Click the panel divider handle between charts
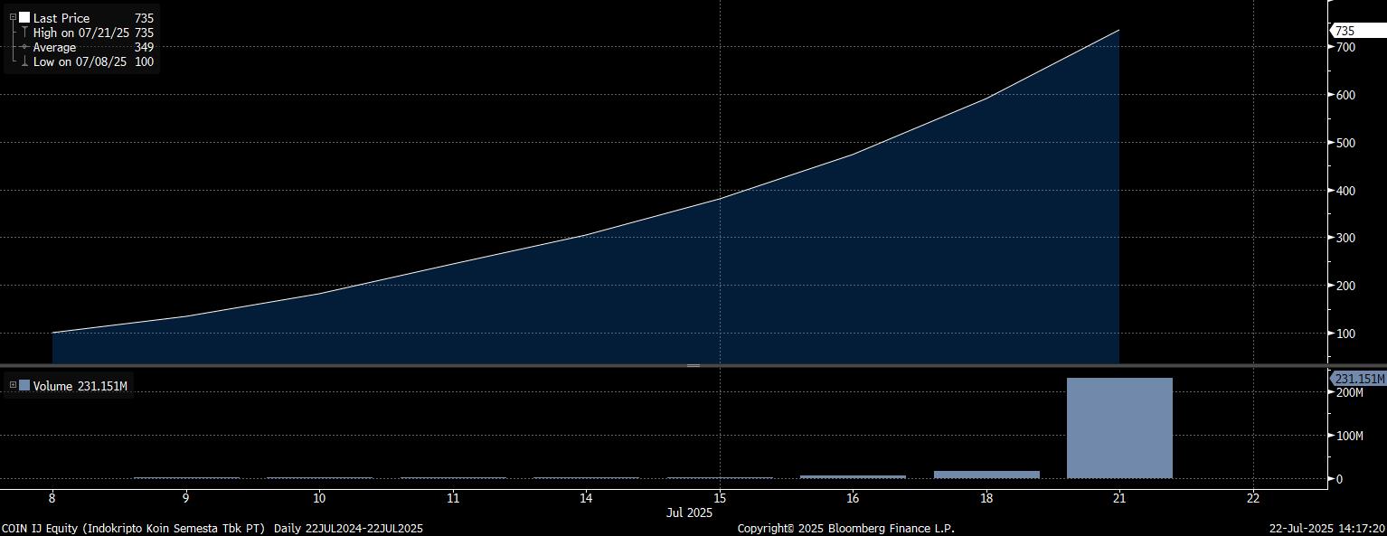The image size is (1387, 536). (693, 365)
